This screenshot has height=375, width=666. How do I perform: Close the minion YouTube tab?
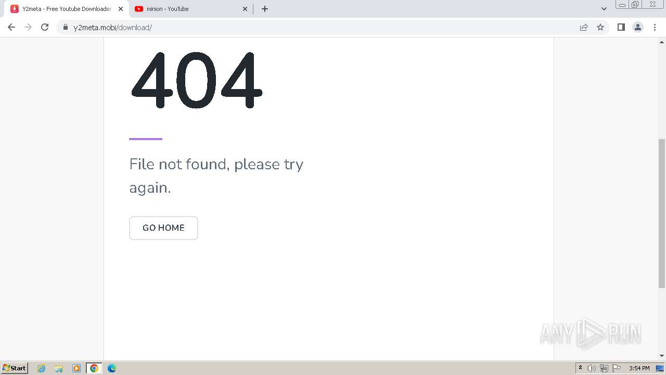[x=245, y=9]
